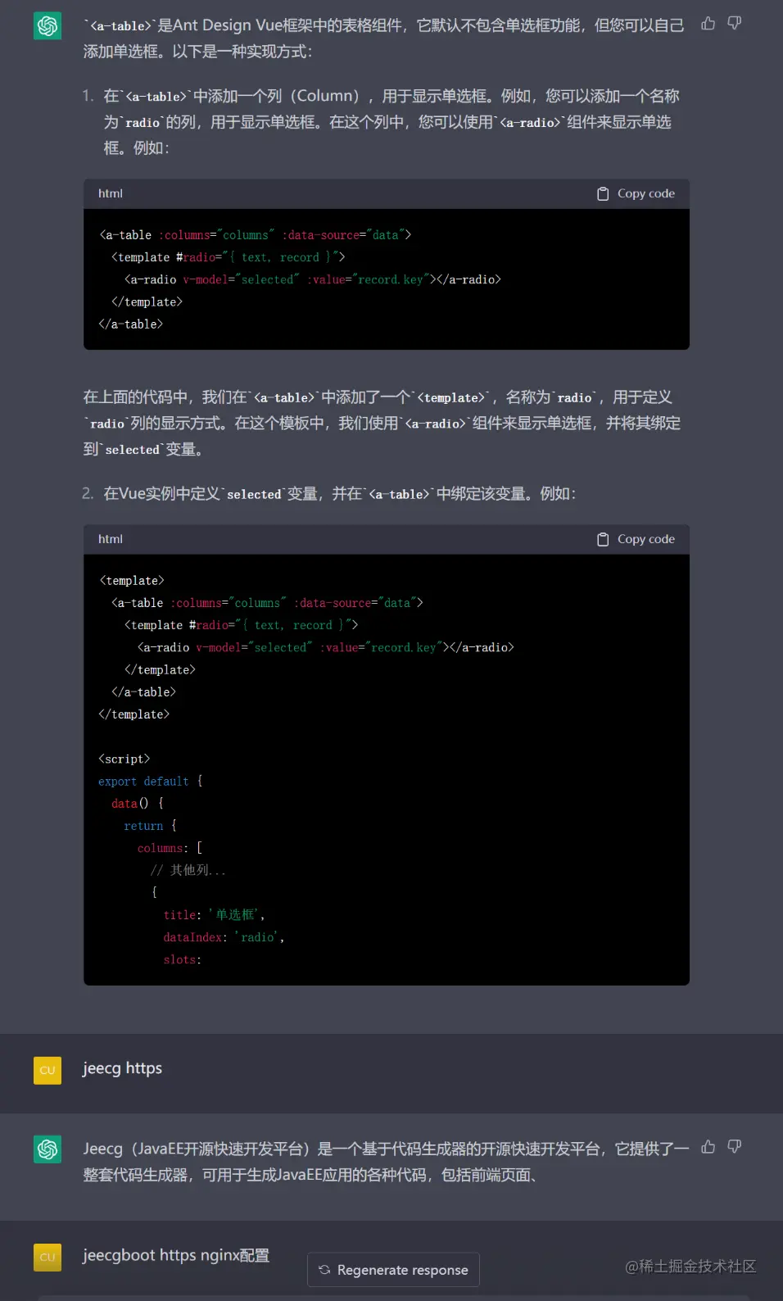Click ChatGPT avatar beside the a-table answer
The width and height of the screenshot is (783, 1301).
click(x=48, y=26)
